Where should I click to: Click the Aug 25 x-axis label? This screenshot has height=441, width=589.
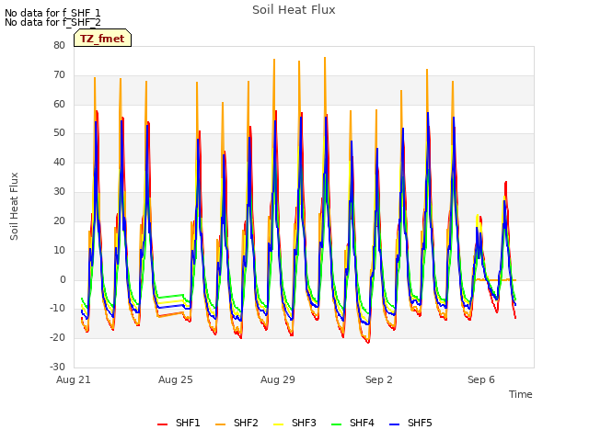point(176,379)
